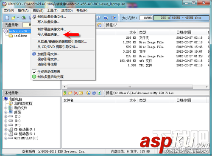Screen dimensions: 212x156
Task: Expand the (C:) drive node
Action: point(6,116)
